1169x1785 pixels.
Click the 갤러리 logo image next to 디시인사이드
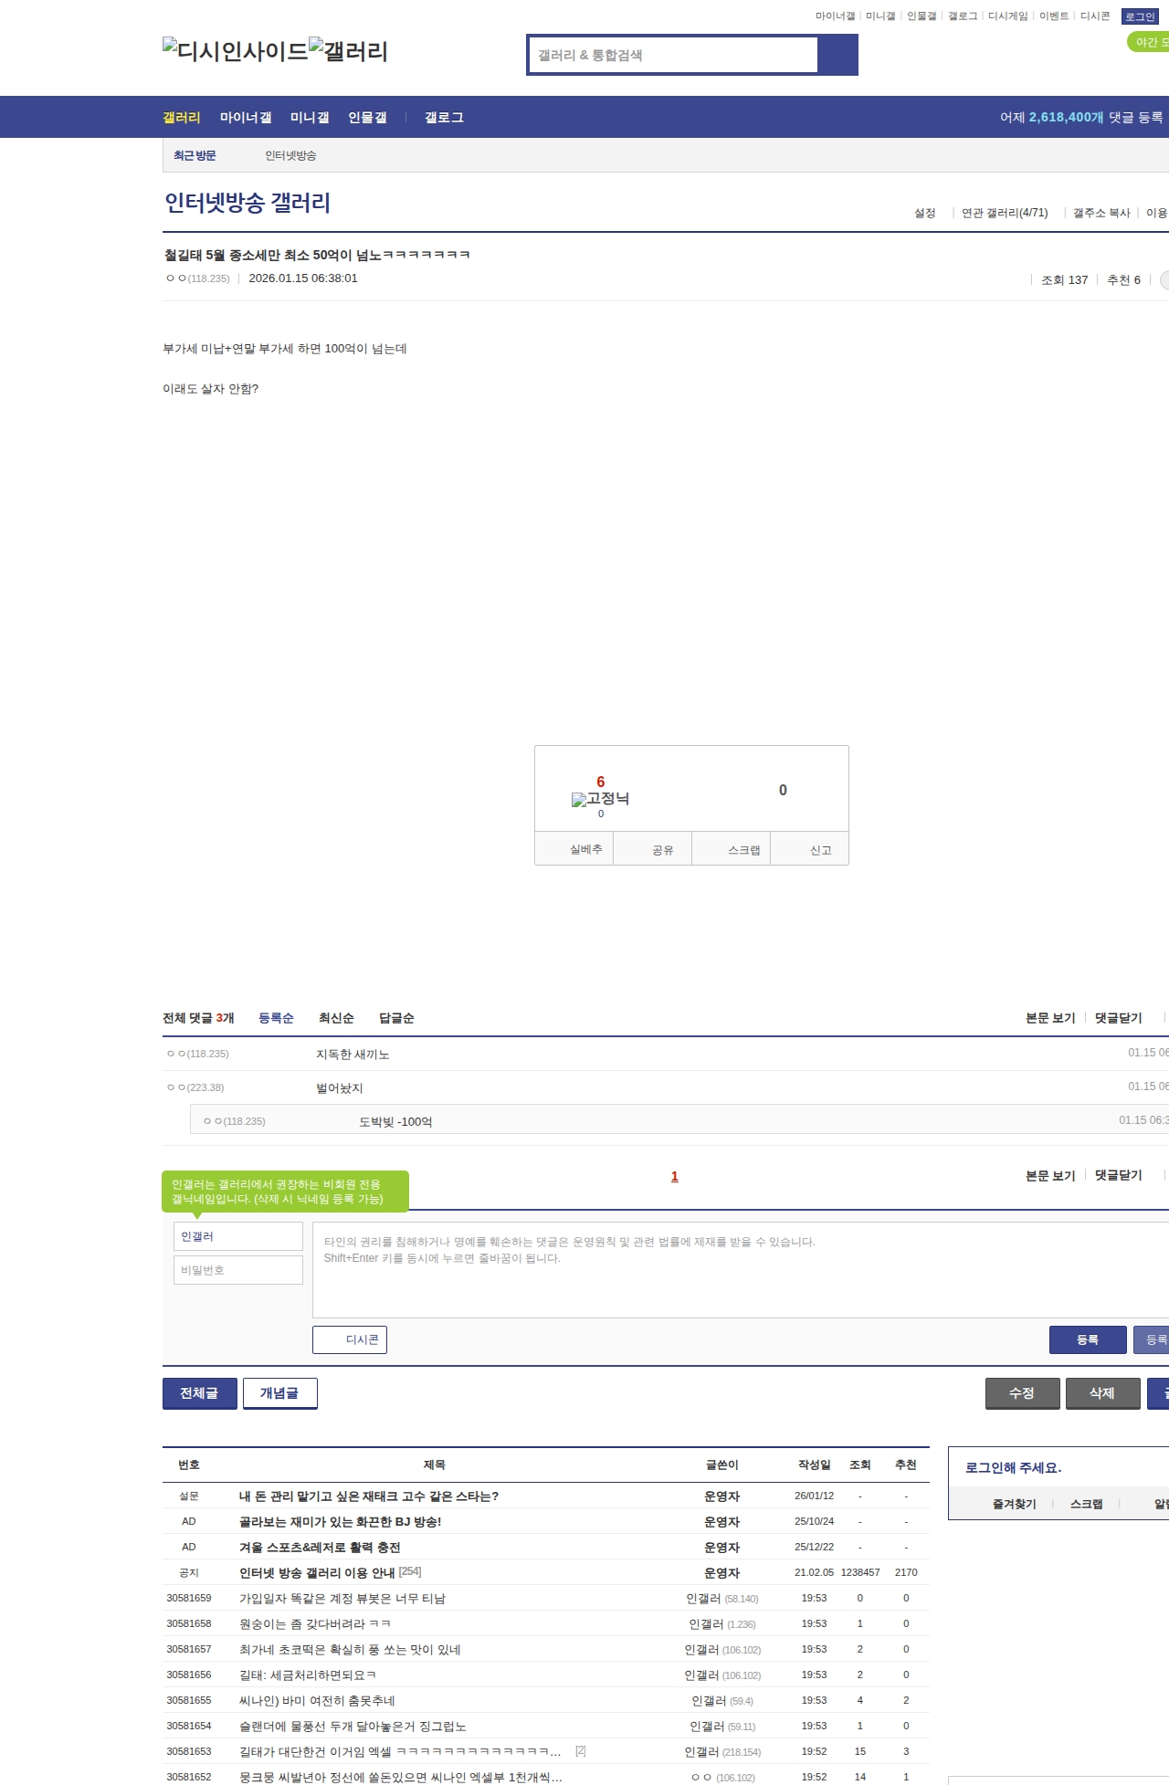pos(349,51)
